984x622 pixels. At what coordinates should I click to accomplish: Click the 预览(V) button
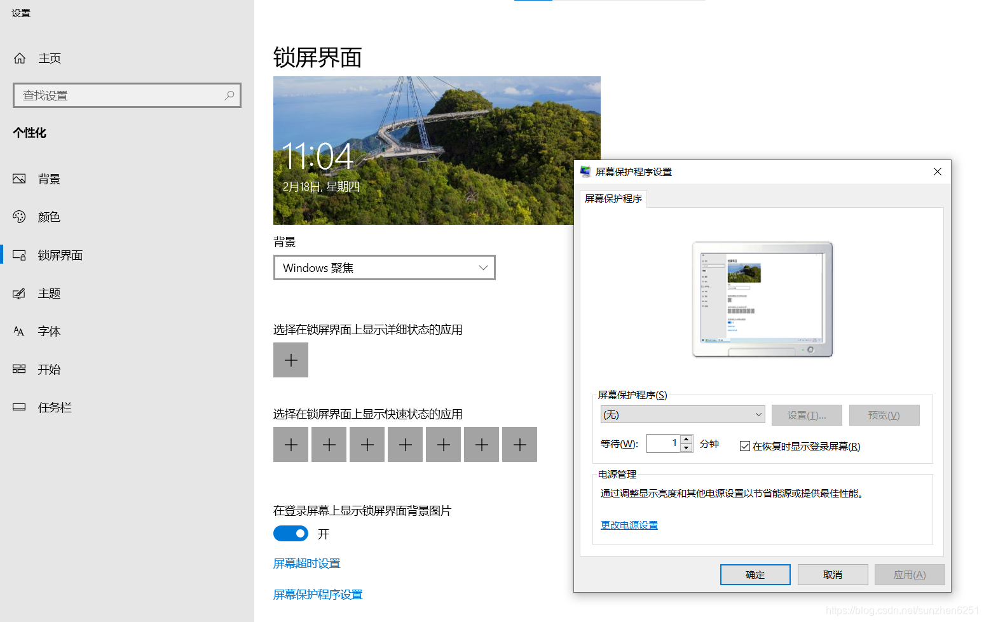click(884, 415)
